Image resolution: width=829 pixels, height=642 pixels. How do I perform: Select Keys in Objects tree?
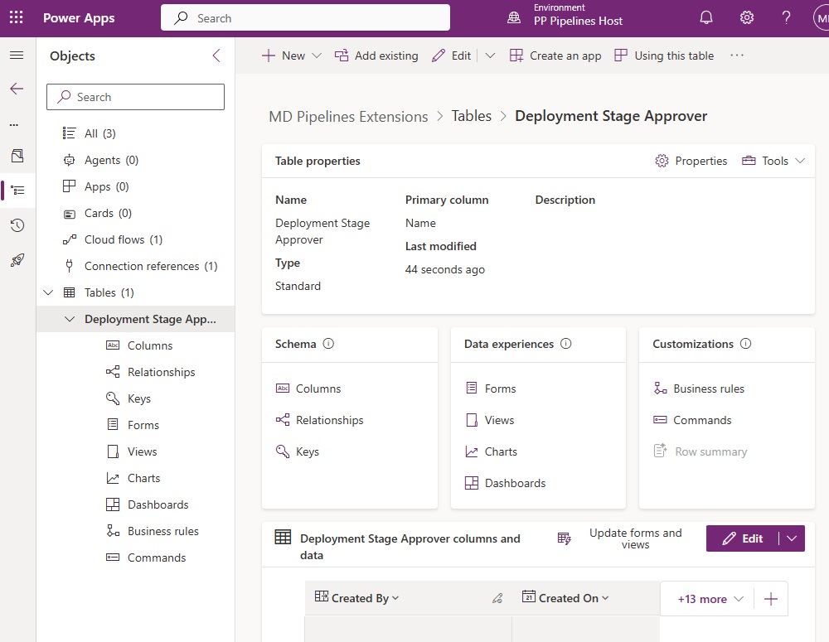click(x=128, y=398)
